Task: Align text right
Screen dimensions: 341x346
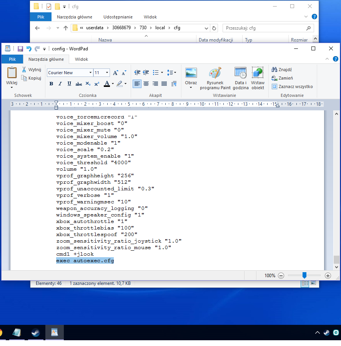Action: pyautogui.click(x=155, y=84)
